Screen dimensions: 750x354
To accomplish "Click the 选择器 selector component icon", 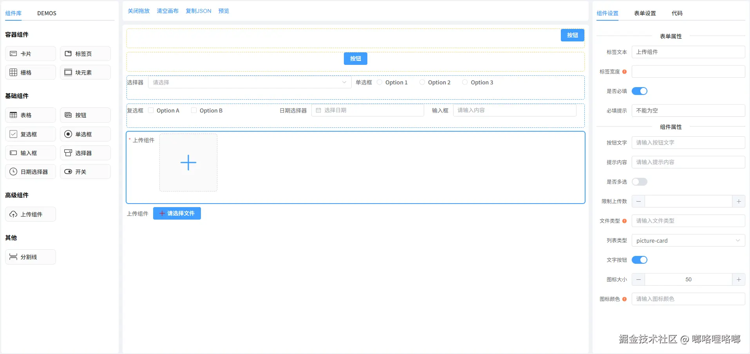I will click(68, 153).
